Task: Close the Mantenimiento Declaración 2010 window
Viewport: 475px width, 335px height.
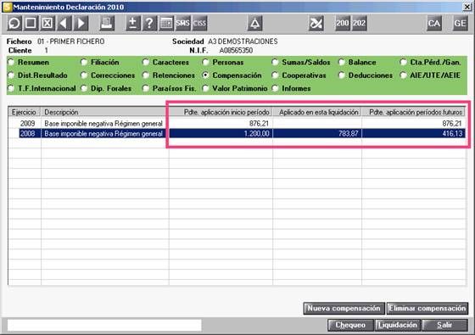Action: pyautogui.click(x=467, y=7)
